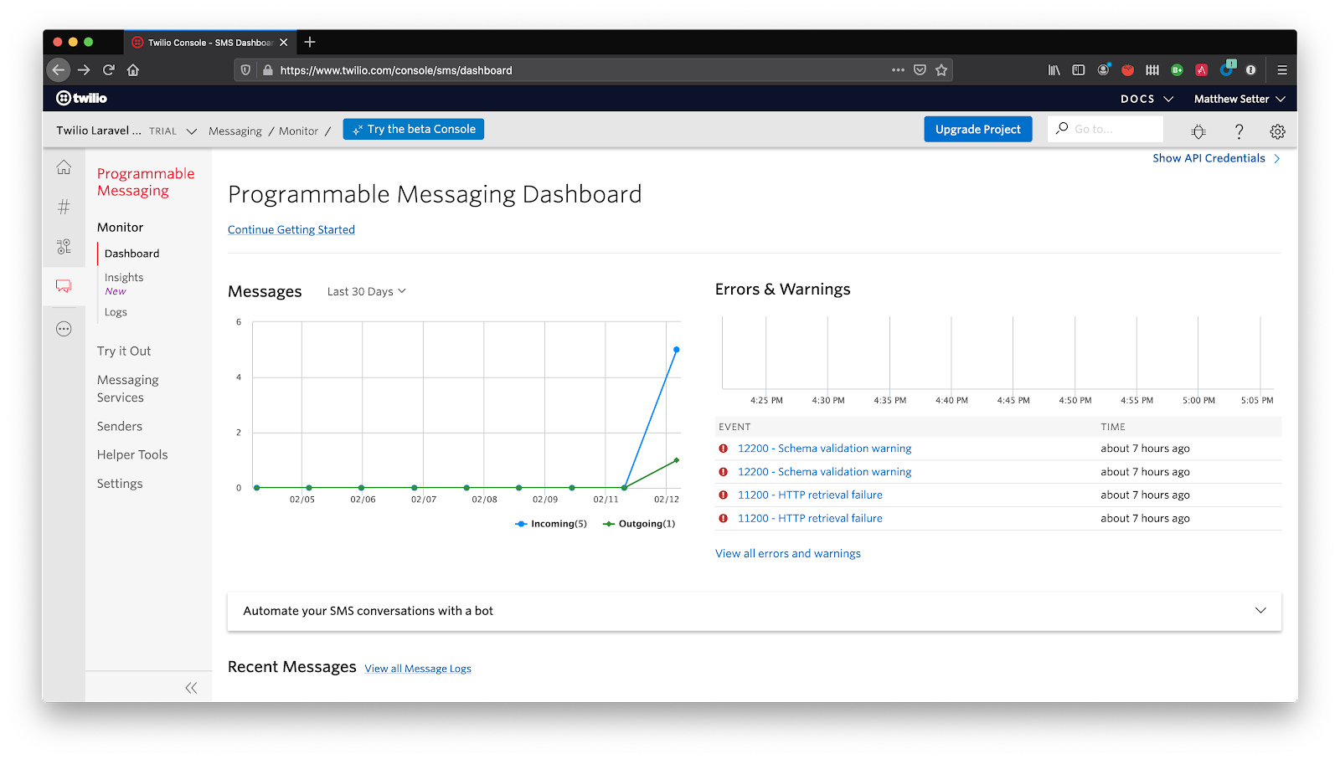Image resolution: width=1340 pixels, height=759 pixels.
Task: Open the phone numbers hash icon
Action: 64,207
